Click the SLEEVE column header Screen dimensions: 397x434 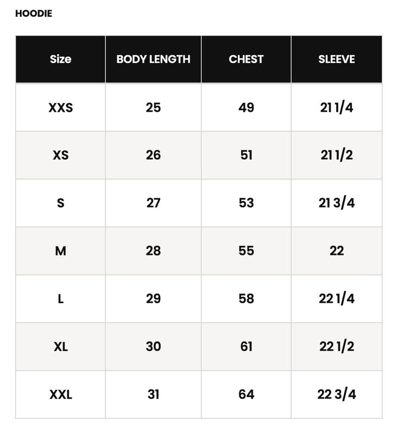click(x=336, y=59)
